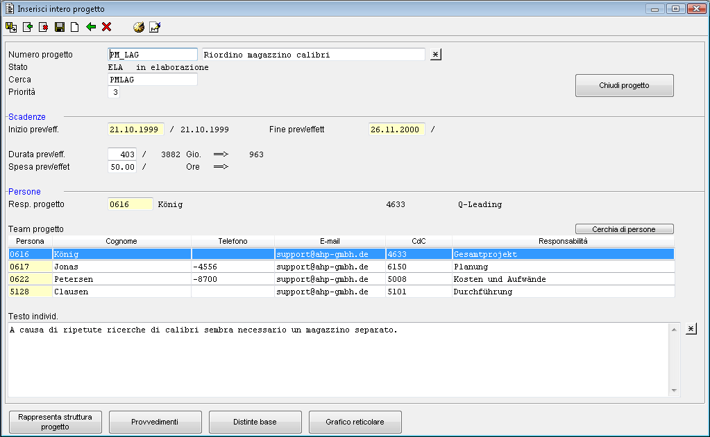Click the Priorità field
The height and width of the screenshot is (437, 710).
[x=114, y=92]
